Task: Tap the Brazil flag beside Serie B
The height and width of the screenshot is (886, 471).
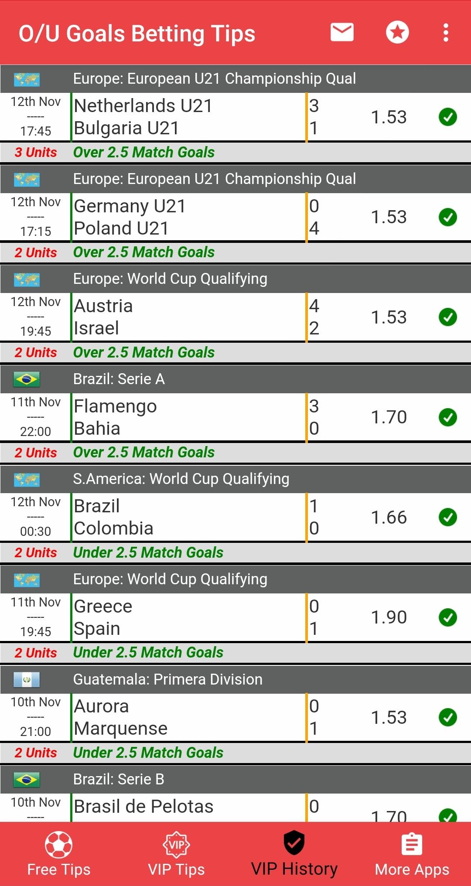Action: click(x=27, y=779)
